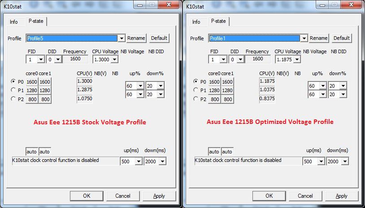This screenshot has height=208, width=365.
Task: Click first auto button in left window
Action: (32, 152)
